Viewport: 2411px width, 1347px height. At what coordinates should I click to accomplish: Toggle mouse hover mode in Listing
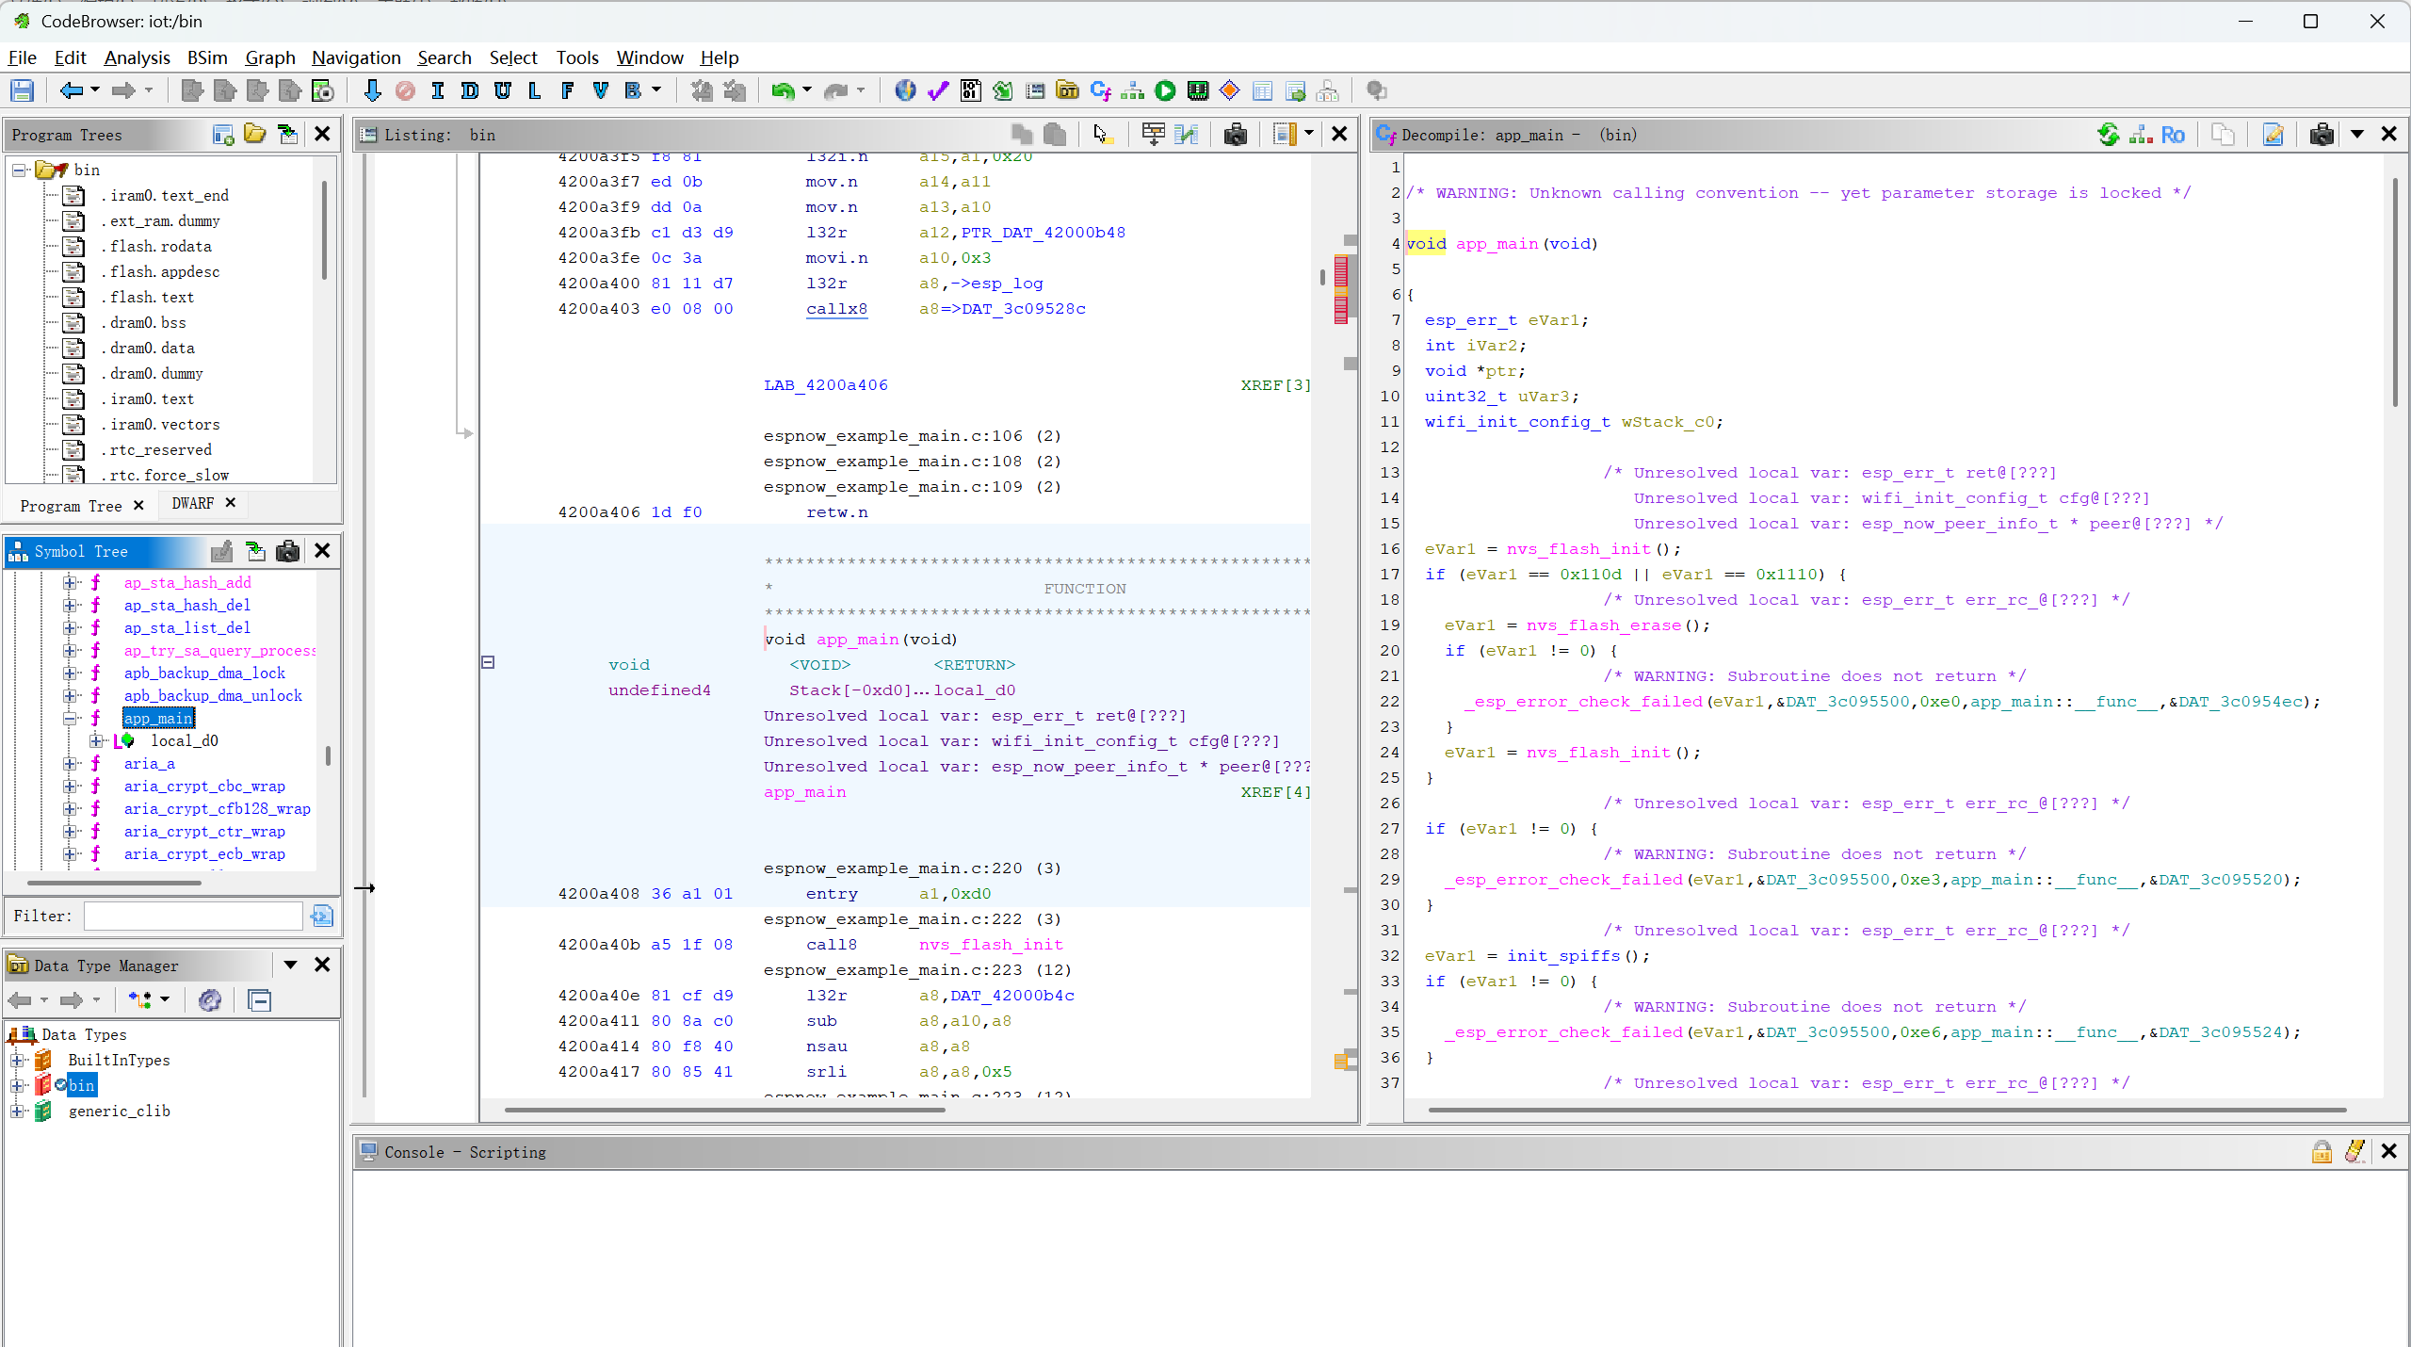pyautogui.click(x=1101, y=135)
